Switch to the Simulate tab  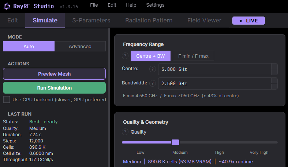click(x=45, y=20)
